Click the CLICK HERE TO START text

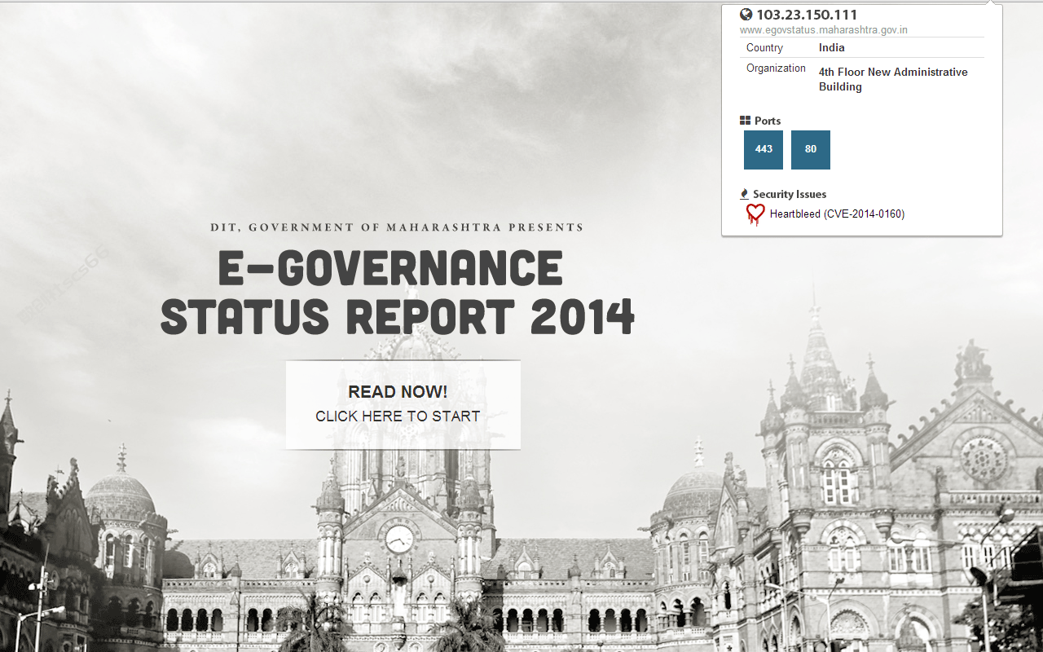click(398, 416)
